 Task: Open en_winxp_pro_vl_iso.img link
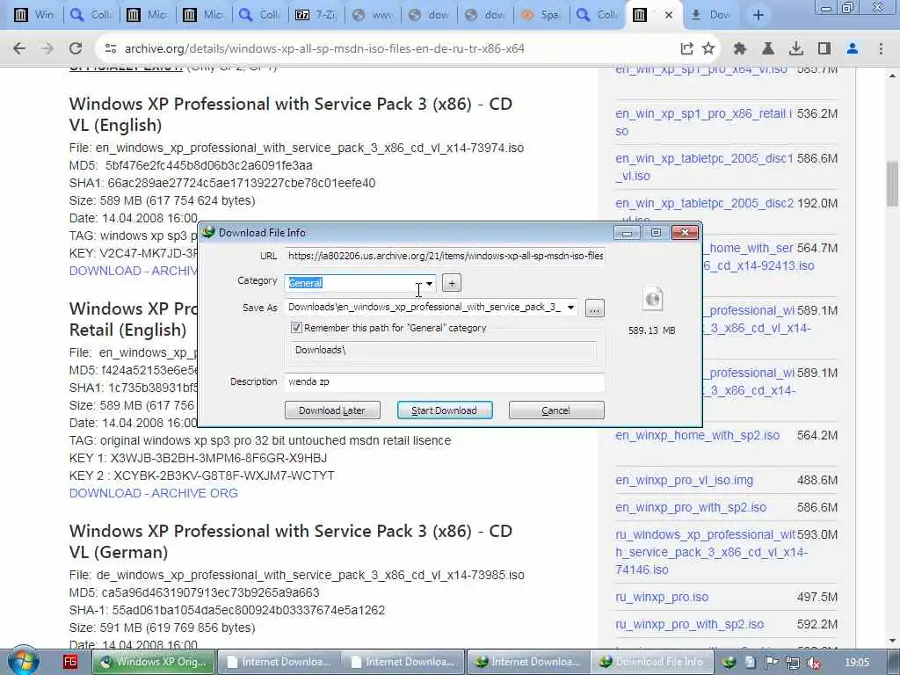point(684,480)
